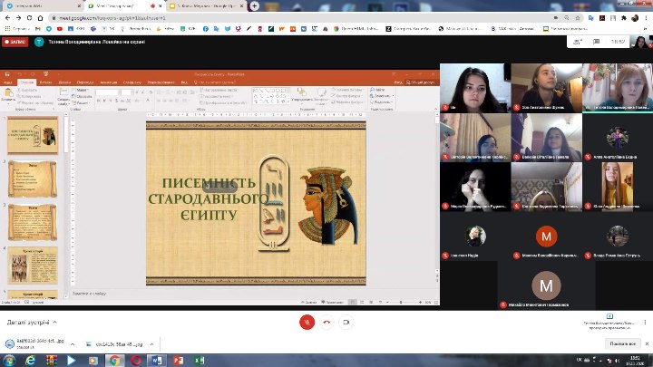Open Excel from the Windows taskbar
This screenshot has height=367, width=653.
(x=199, y=360)
